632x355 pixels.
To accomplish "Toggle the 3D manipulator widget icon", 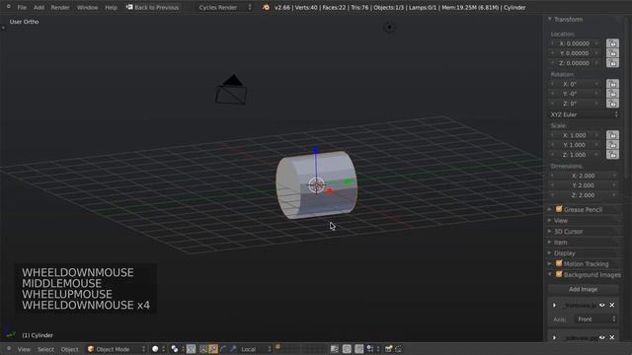I will [x=203, y=349].
